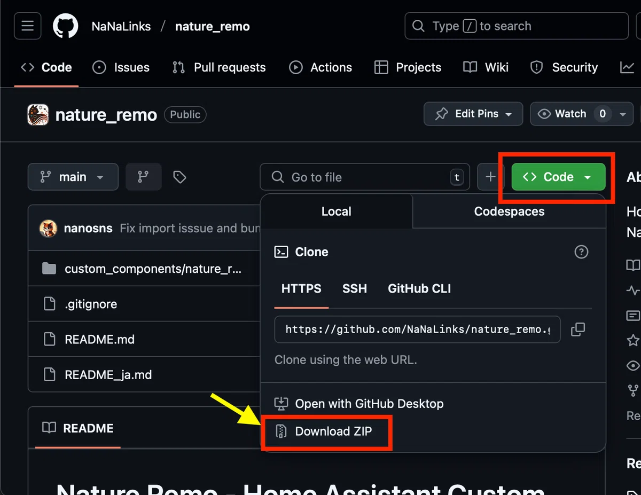Click the Activity pulse icon in About sidebar
This screenshot has height=495, width=641.
pyautogui.click(x=633, y=290)
